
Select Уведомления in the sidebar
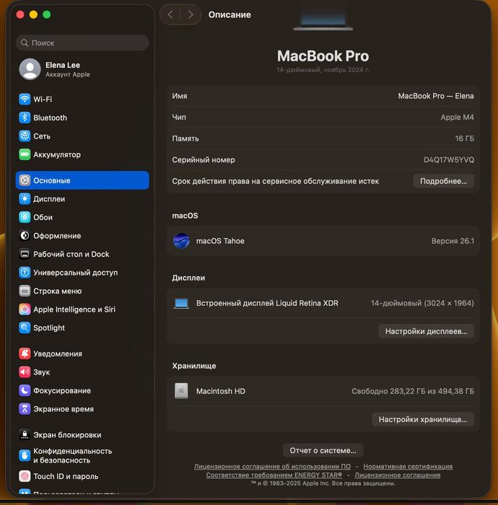pyautogui.click(x=82, y=353)
